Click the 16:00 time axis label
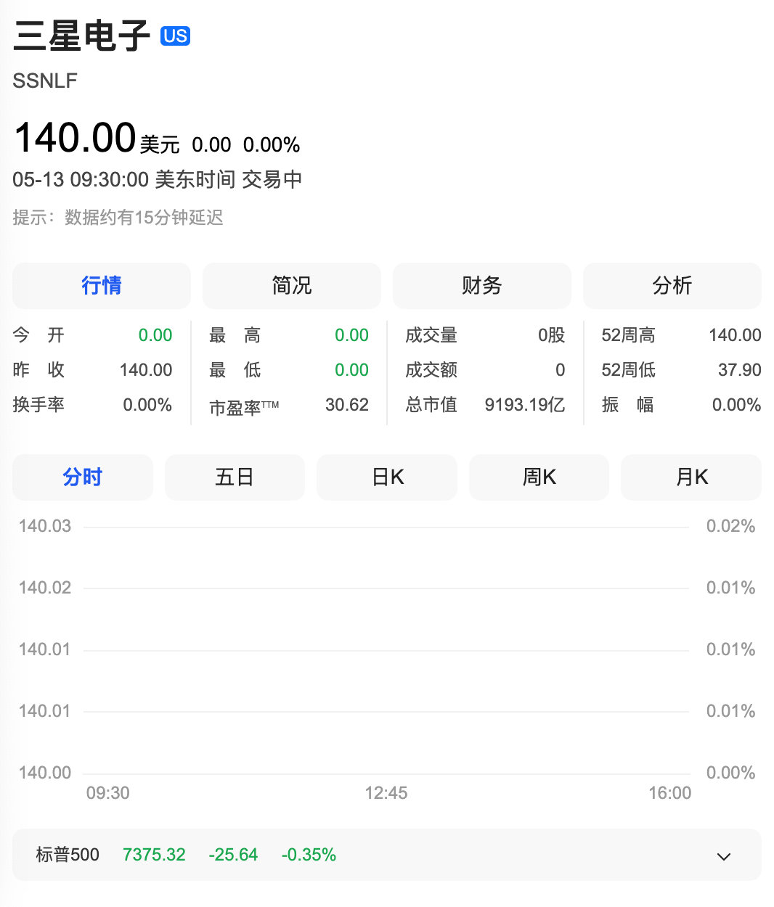774x907 pixels. 670,793
